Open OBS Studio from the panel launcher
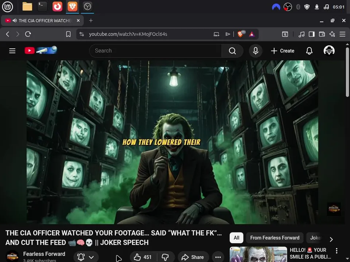Viewport: 350px width, 262px height. (x=87, y=7)
